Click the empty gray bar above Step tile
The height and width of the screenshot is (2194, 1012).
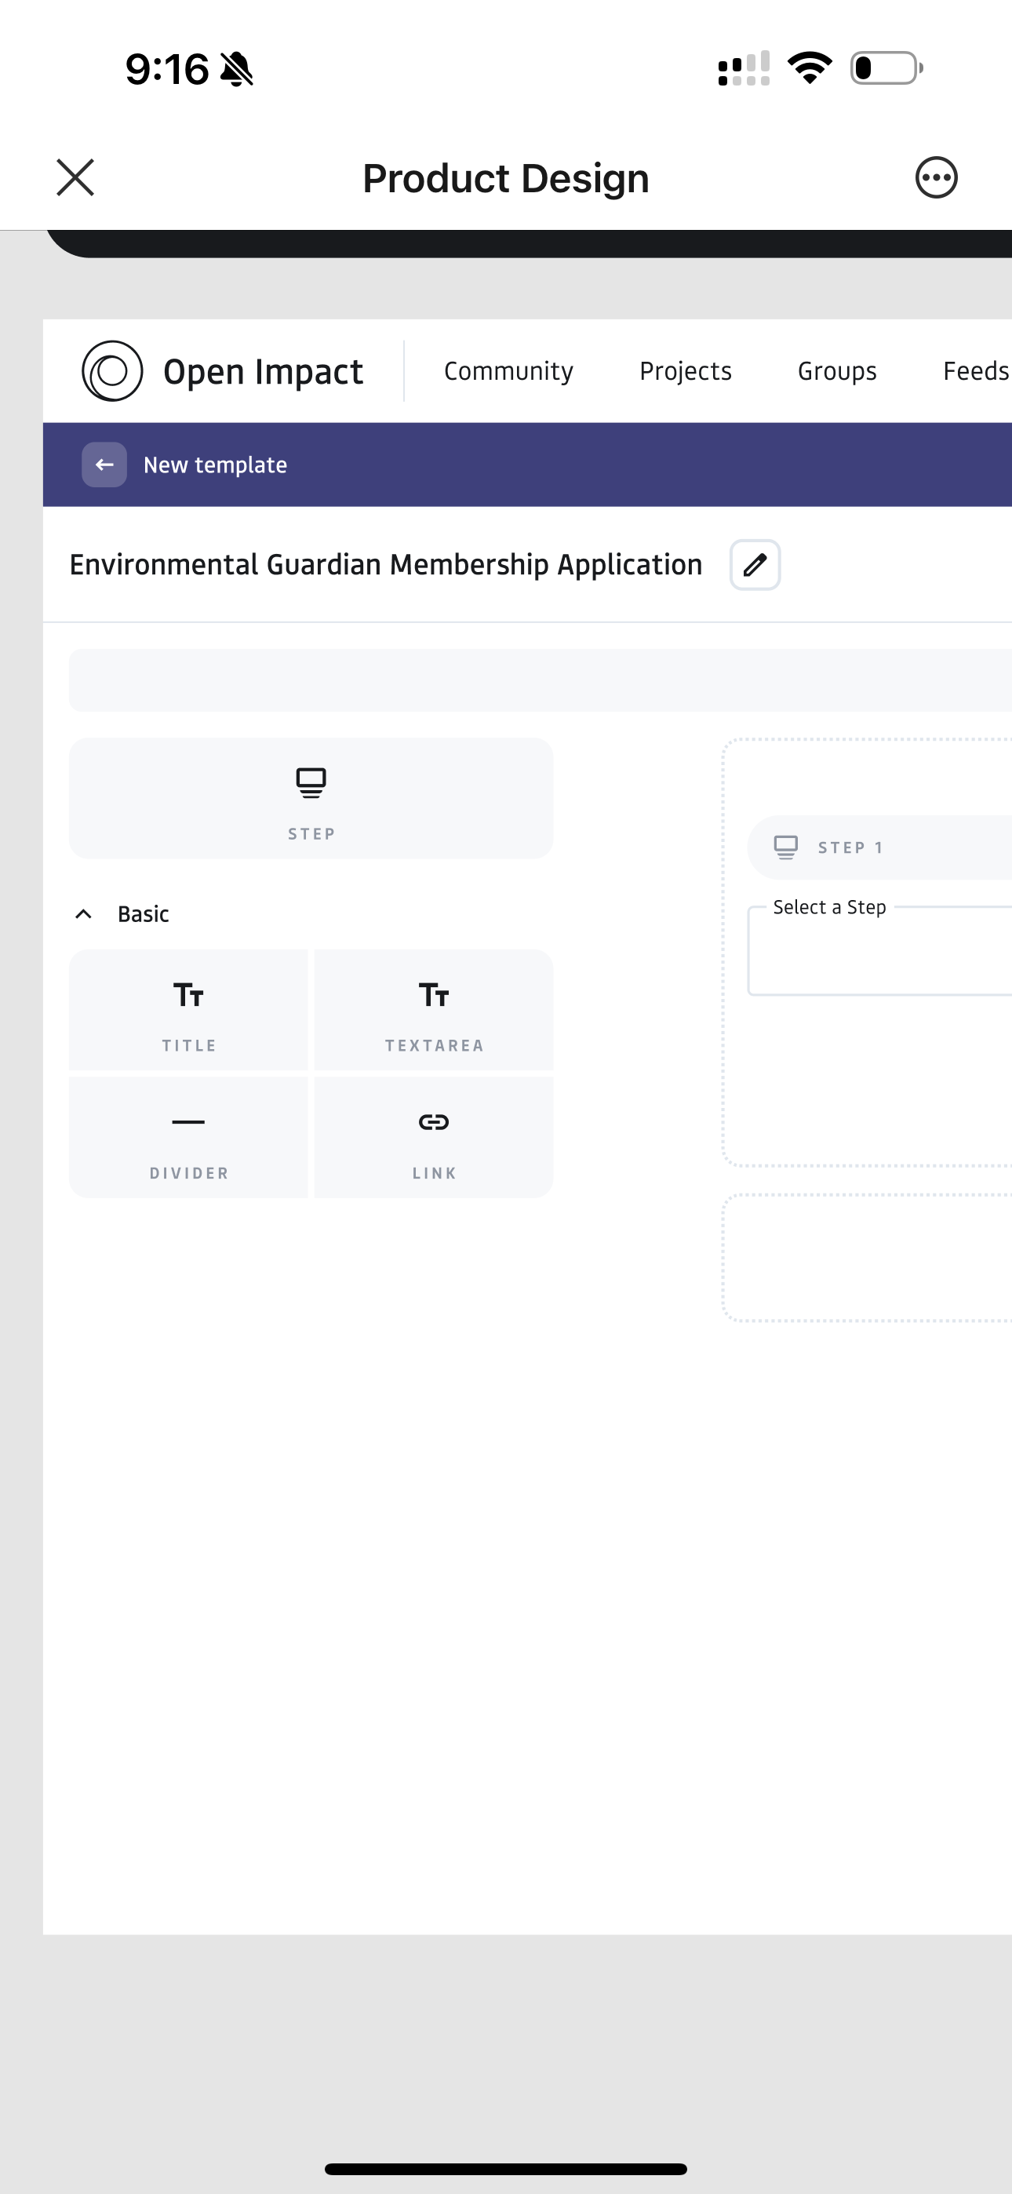coord(537,680)
